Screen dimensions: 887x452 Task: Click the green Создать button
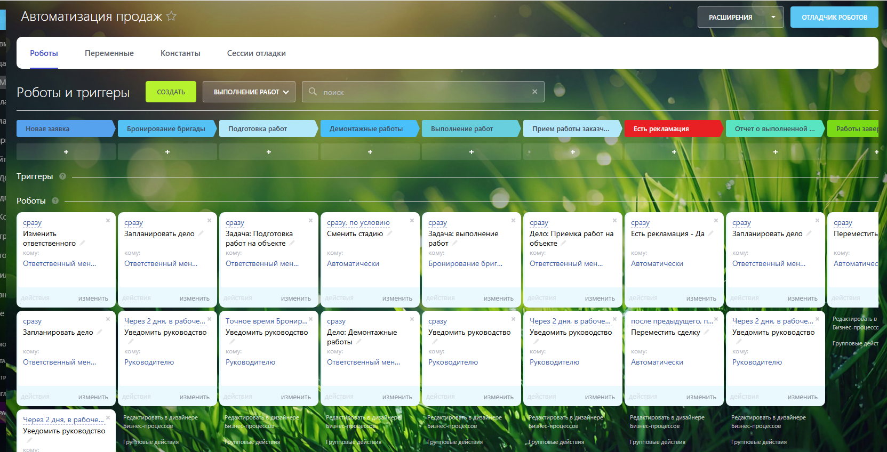click(171, 92)
